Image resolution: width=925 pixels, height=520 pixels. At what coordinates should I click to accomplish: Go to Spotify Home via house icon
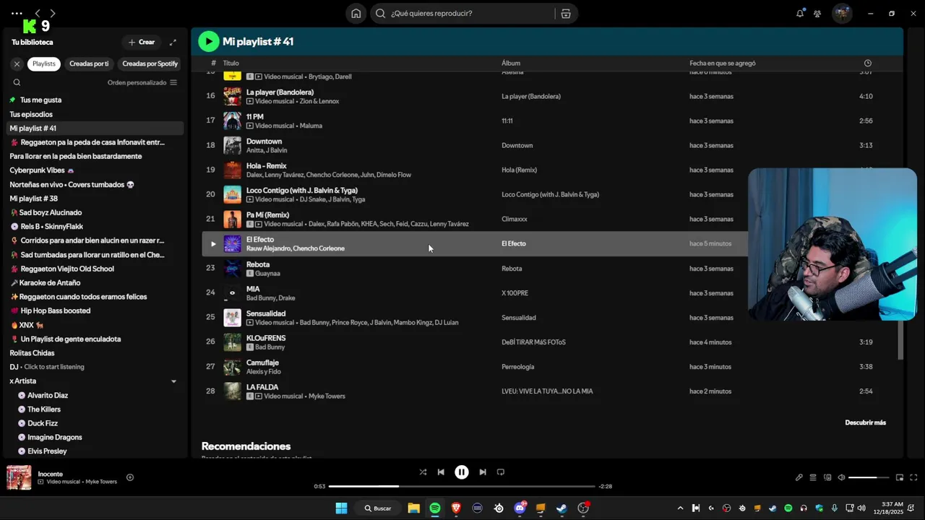356,13
